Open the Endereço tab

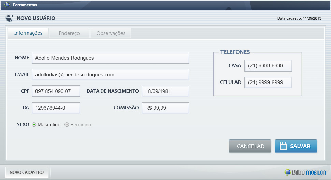(x=69, y=33)
